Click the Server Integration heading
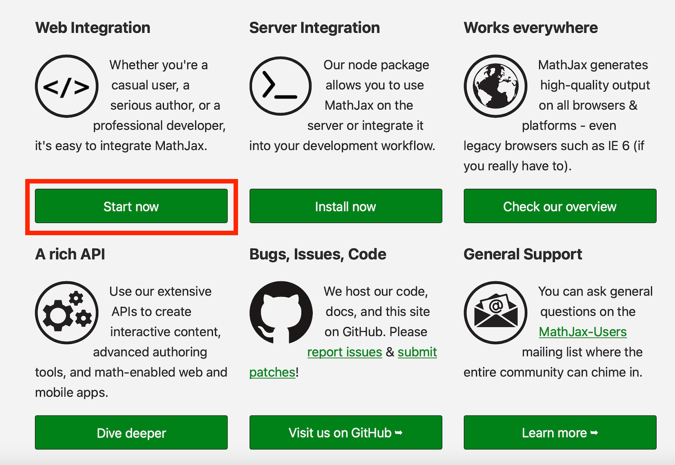675x465 pixels. (x=315, y=28)
